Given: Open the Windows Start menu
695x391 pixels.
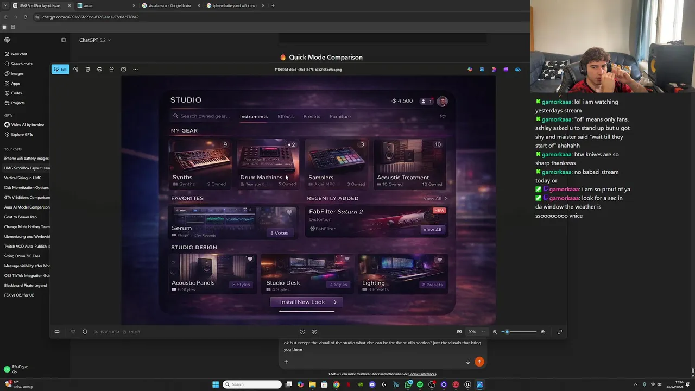Looking at the screenshot, I should coord(216,384).
